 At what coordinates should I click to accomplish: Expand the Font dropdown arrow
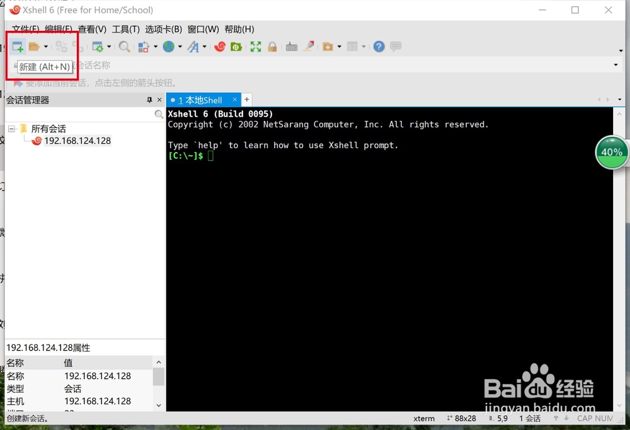pos(205,47)
